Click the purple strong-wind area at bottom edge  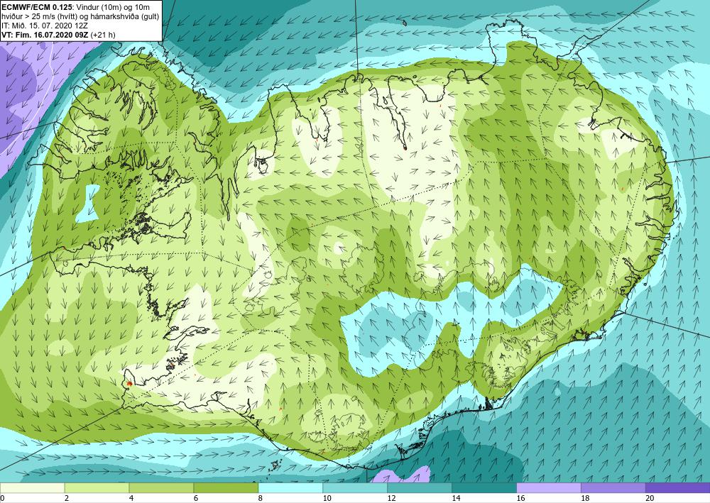[401, 475]
